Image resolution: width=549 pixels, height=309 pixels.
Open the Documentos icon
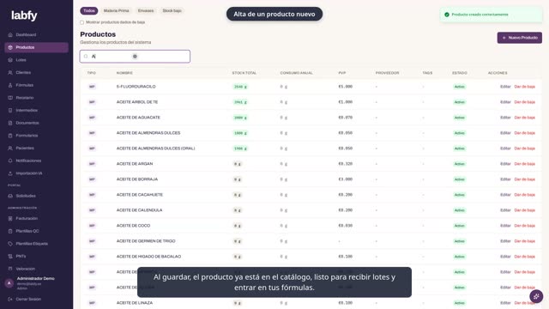pos(10,123)
